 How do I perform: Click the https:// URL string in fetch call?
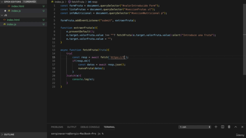click(118, 57)
